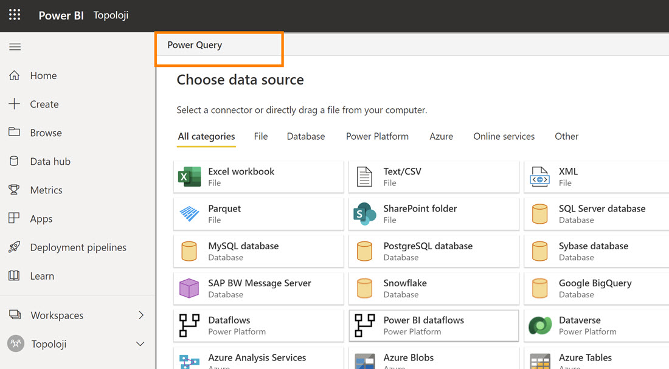Open Deployment pipelines in the sidebar

click(x=78, y=247)
